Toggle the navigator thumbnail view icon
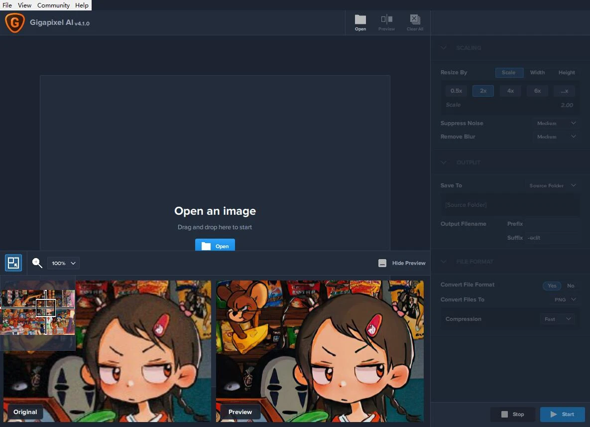This screenshot has width=590, height=427. pyautogui.click(x=13, y=263)
